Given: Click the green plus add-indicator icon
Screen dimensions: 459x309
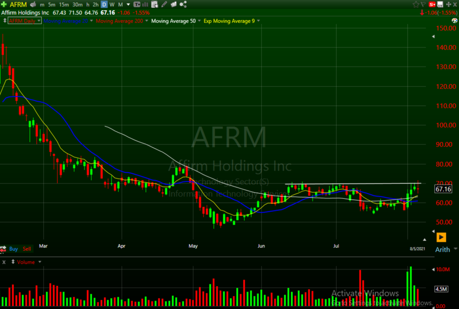Looking at the screenshot, I should 4,4.
